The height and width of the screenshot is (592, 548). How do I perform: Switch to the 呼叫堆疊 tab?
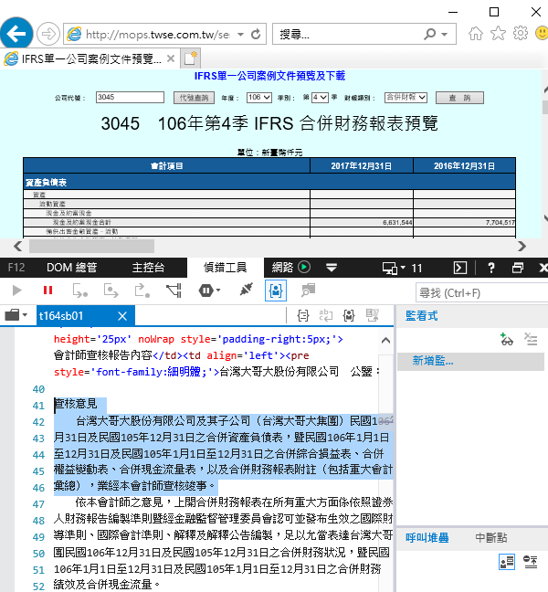click(x=427, y=537)
